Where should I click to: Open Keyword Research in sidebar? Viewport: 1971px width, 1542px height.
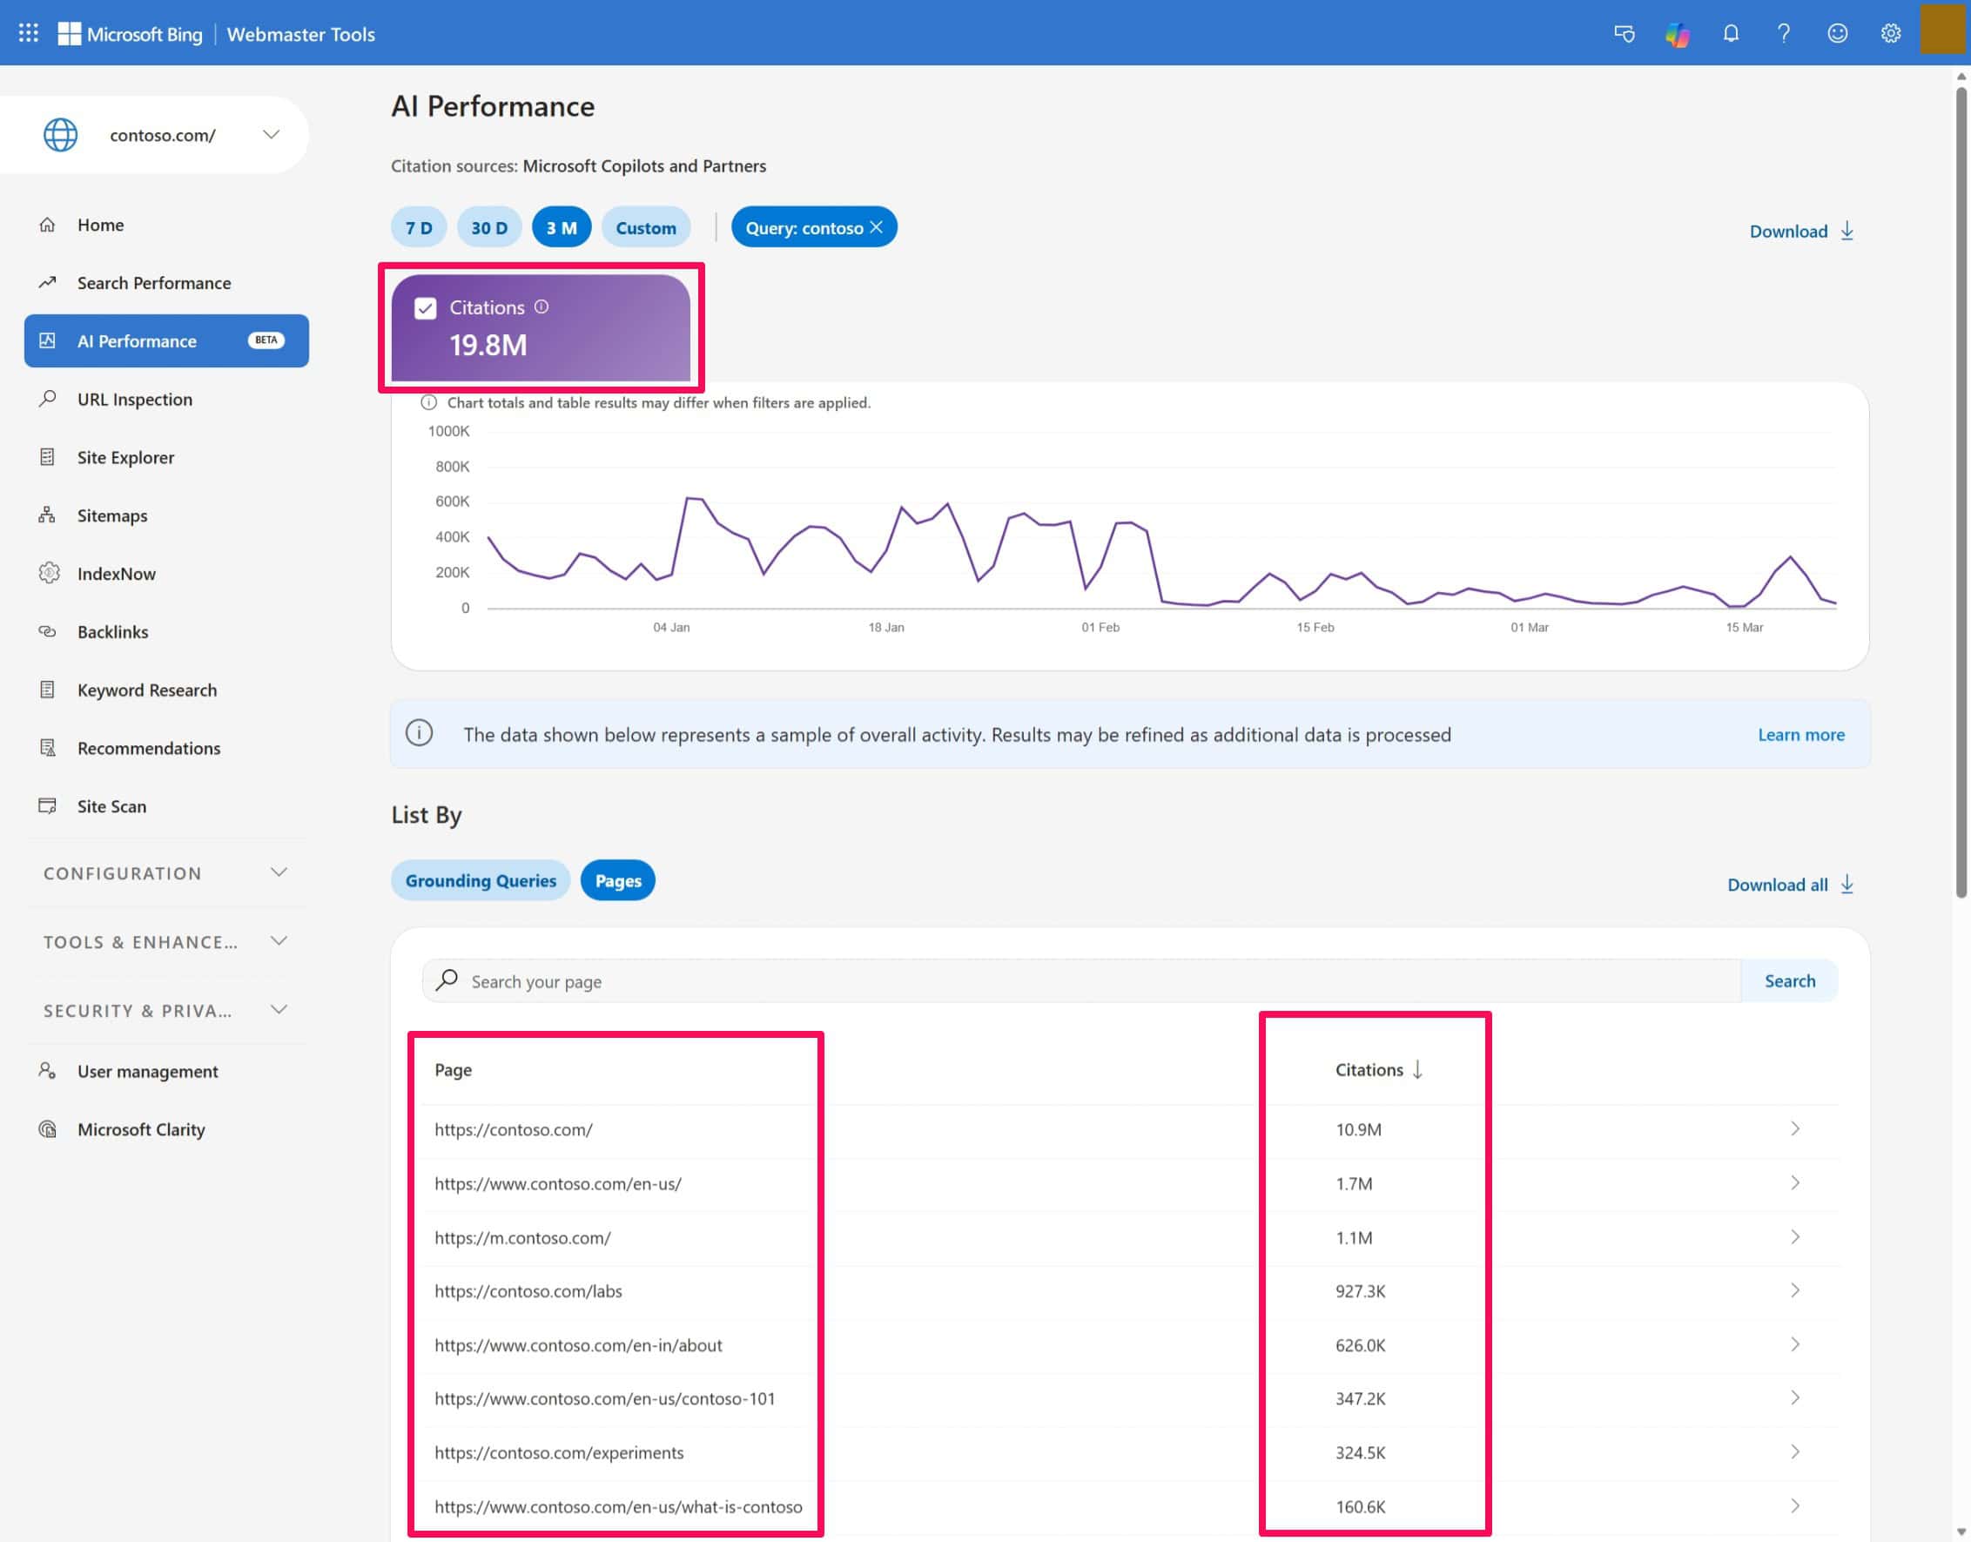click(x=166, y=690)
